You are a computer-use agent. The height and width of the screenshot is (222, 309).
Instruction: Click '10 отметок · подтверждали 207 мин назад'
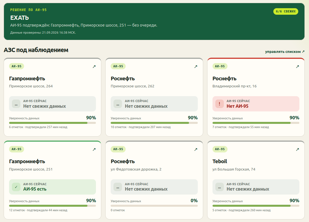point(141,127)
